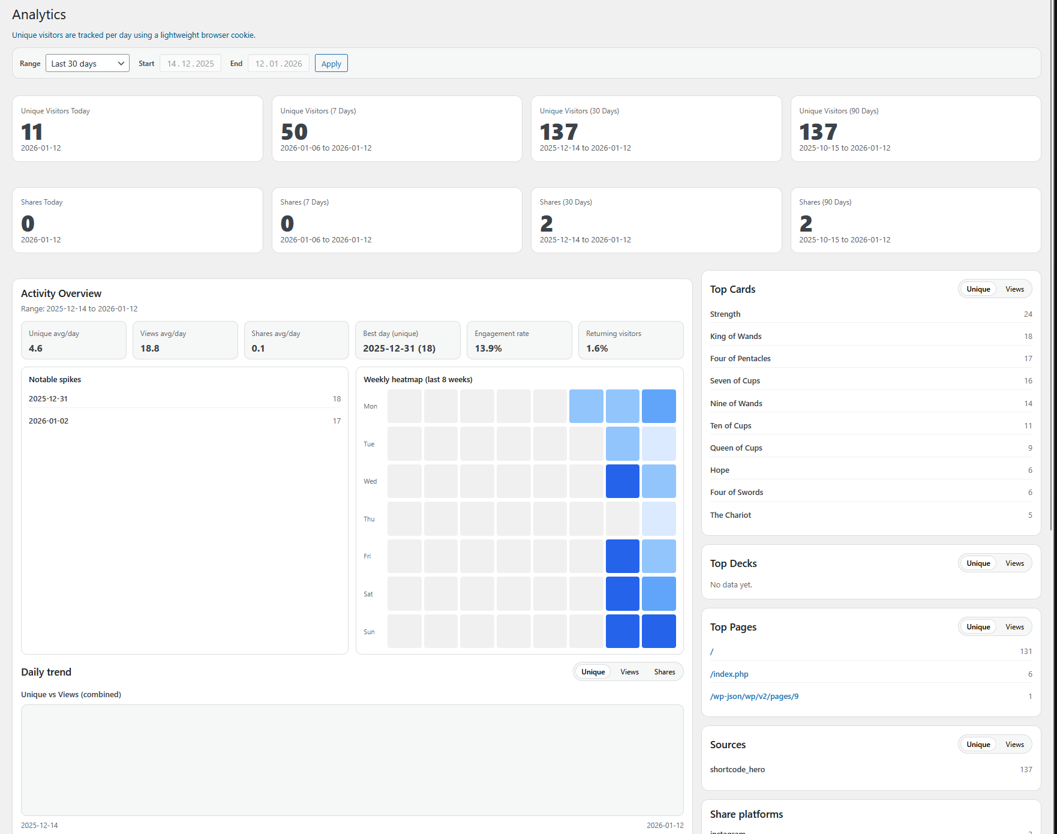Click the darkest Wednesday heatmap cell
Screen dimensions: 1057x834
622,481
